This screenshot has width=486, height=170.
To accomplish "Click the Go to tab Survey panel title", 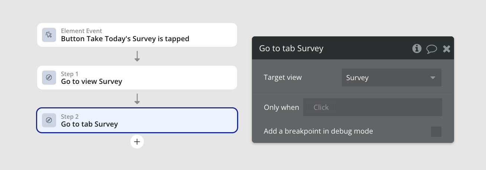I will click(x=291, y=49).
